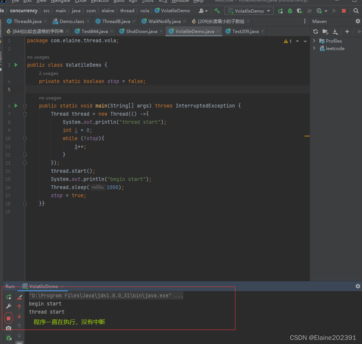This screenshot has width=362, height=344.
Task: Expand the Profiles node in Maven
Action: point(314,41)
